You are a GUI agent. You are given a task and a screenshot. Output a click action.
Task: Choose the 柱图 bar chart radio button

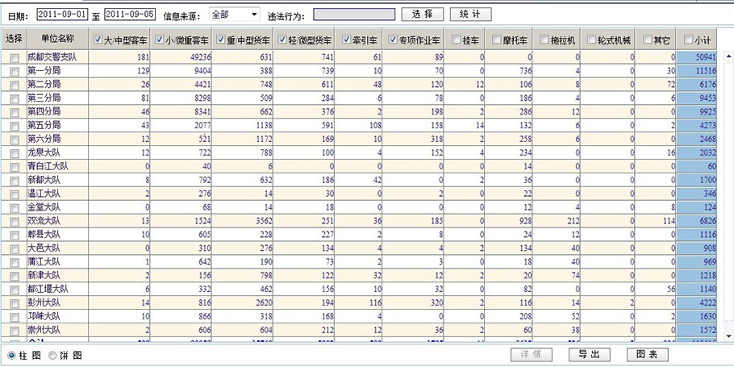click(12, 356)
